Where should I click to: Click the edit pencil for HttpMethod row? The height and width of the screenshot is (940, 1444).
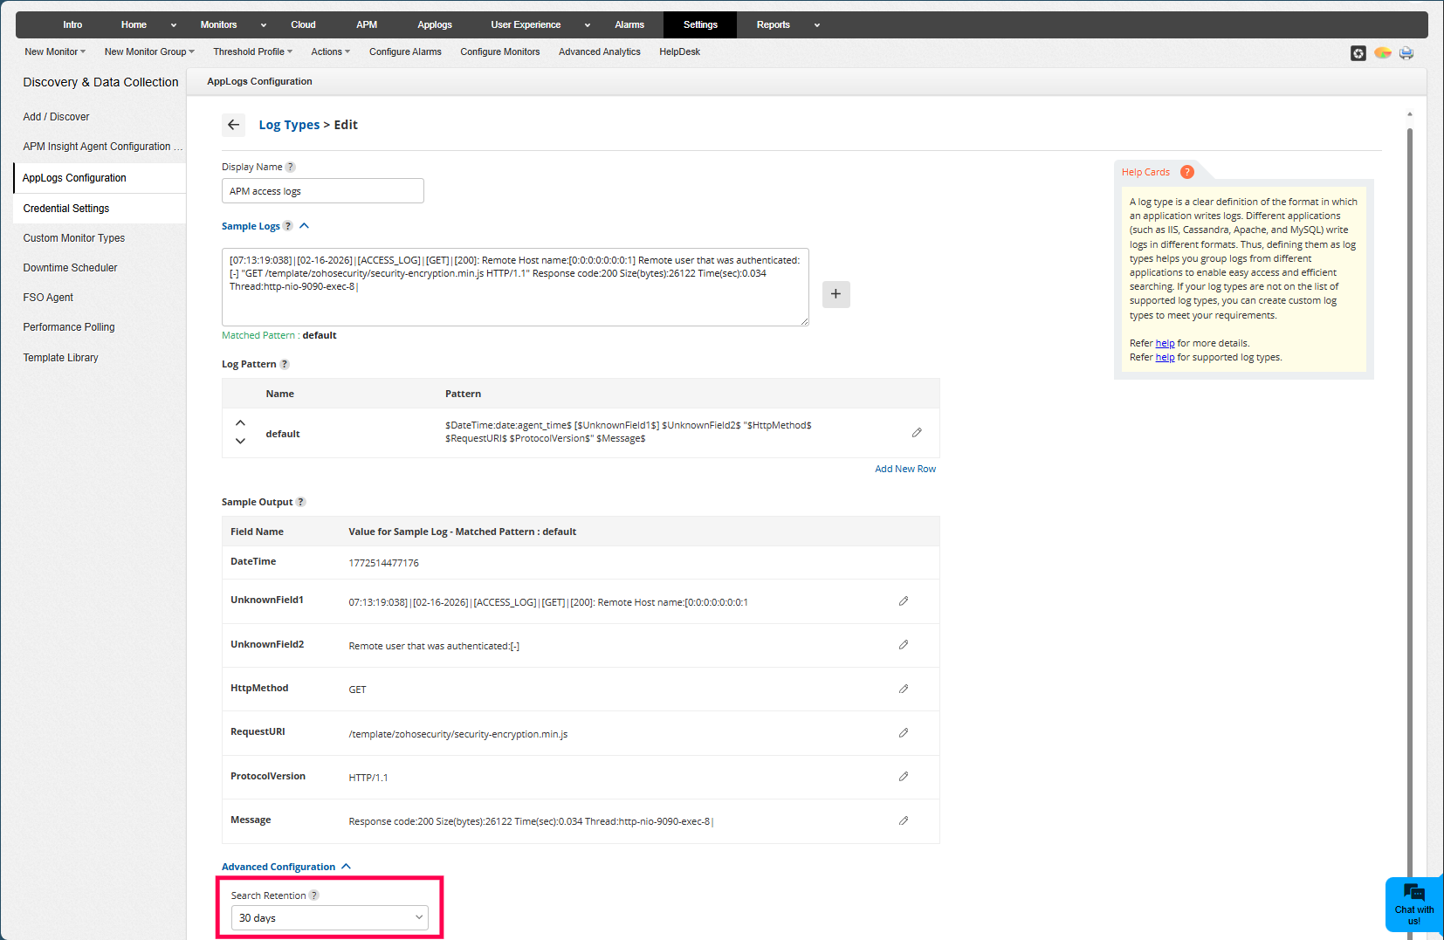pos(904,690)
